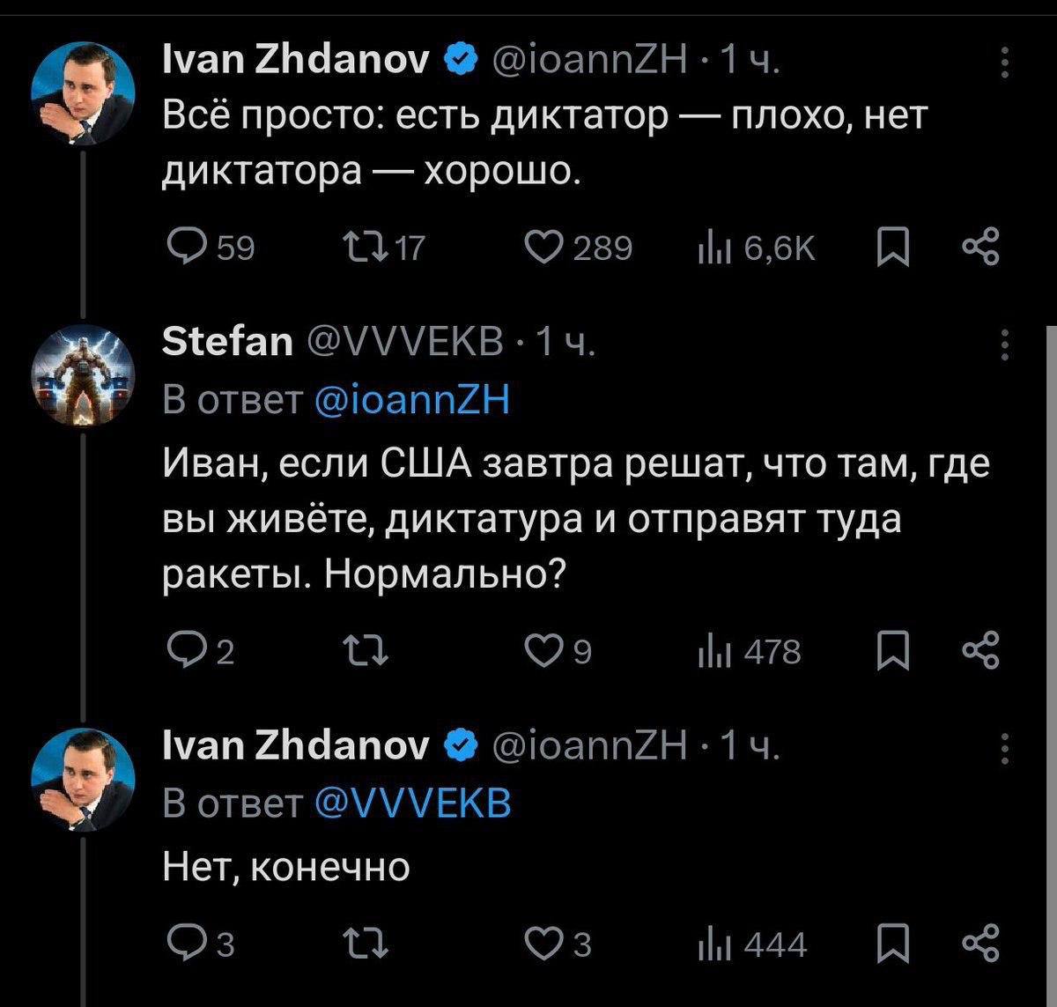Bookmark Stefan's reply tweet
Image resolution: width=1057 pixels, height=1007 pixels.
coord(894,651)
